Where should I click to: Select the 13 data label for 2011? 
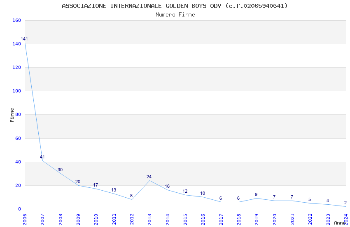[114, 190]
